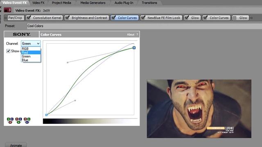Switch to the Video Event FX tab
The width and height of the screenshot is (262, 147).
15,3
